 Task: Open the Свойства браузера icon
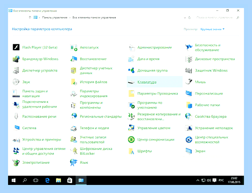189,117
